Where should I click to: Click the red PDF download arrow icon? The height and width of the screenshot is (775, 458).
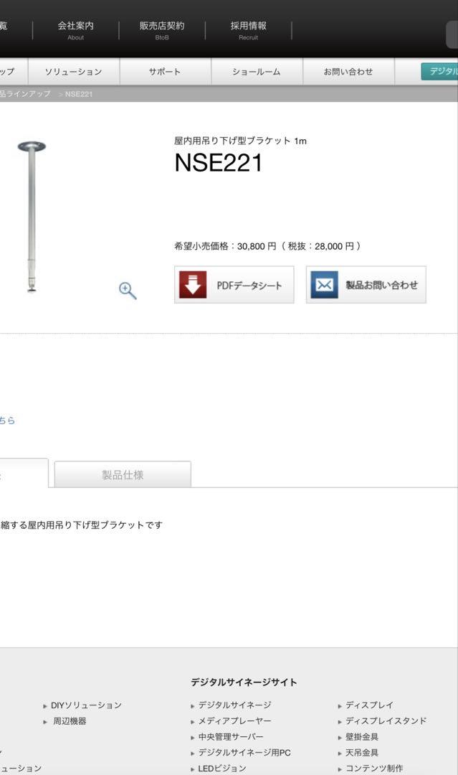coord(193,285)
